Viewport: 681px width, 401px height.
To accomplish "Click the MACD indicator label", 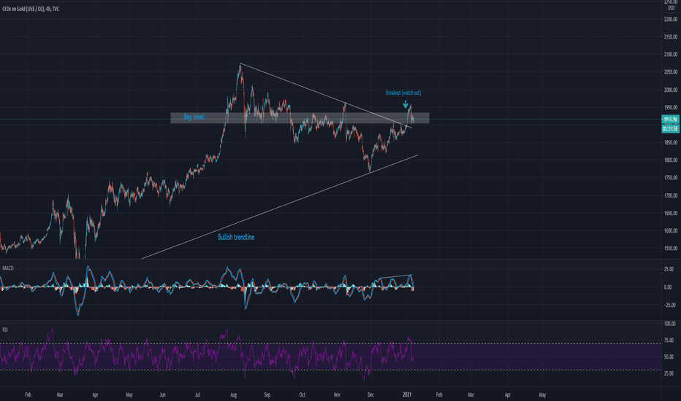I will click(8, 268).
